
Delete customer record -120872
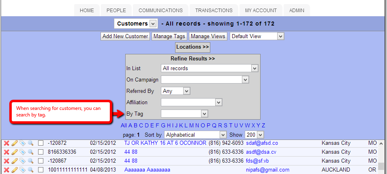coord(6,143)
